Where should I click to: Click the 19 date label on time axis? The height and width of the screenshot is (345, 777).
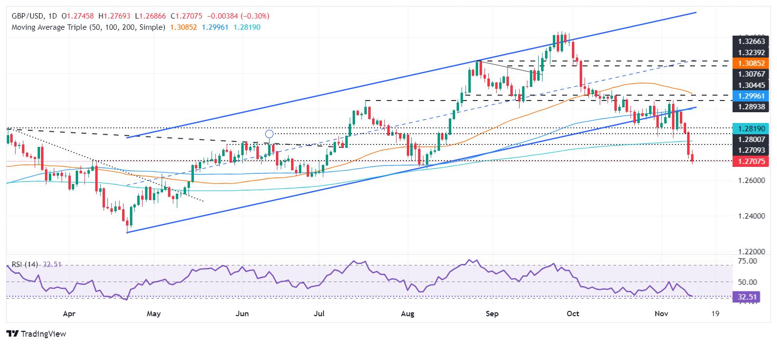point(715,314)
